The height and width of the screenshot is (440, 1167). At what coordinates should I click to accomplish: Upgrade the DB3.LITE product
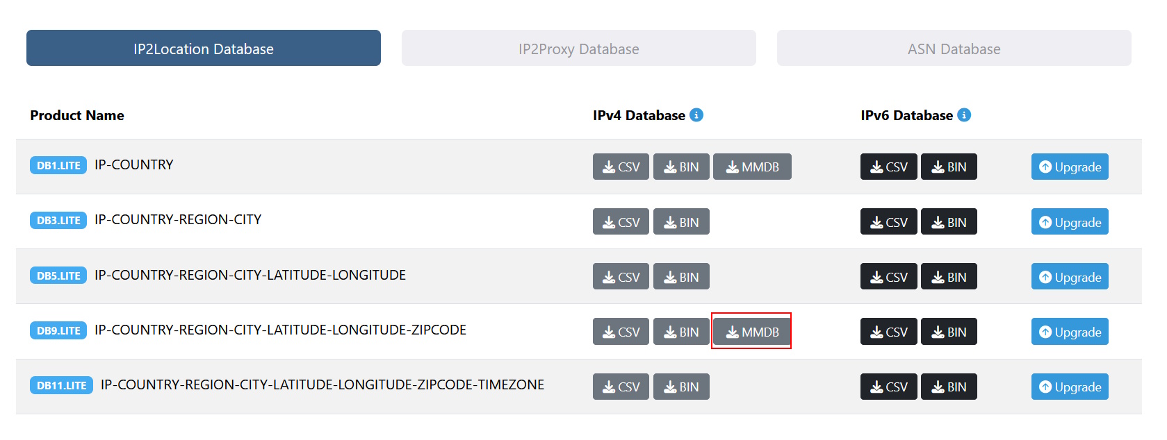tap(1070, 221)
